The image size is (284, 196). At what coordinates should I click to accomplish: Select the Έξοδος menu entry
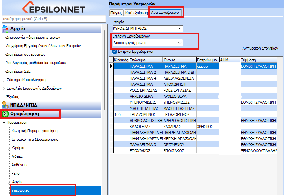[13, 97]
